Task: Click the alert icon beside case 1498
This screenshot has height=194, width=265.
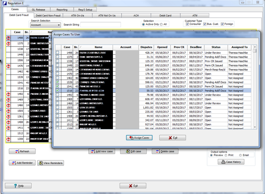Action: (x=8, y=38)
